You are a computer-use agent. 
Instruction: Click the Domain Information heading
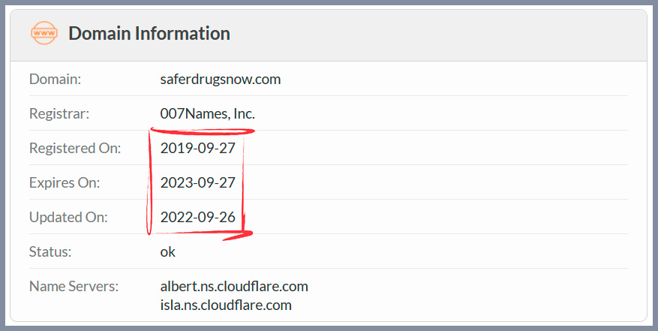pyautogui.click(x=149, y=34)
